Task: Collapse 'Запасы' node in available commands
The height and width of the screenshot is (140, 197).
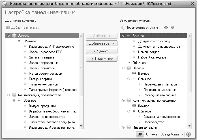Action: pos(9,36)
